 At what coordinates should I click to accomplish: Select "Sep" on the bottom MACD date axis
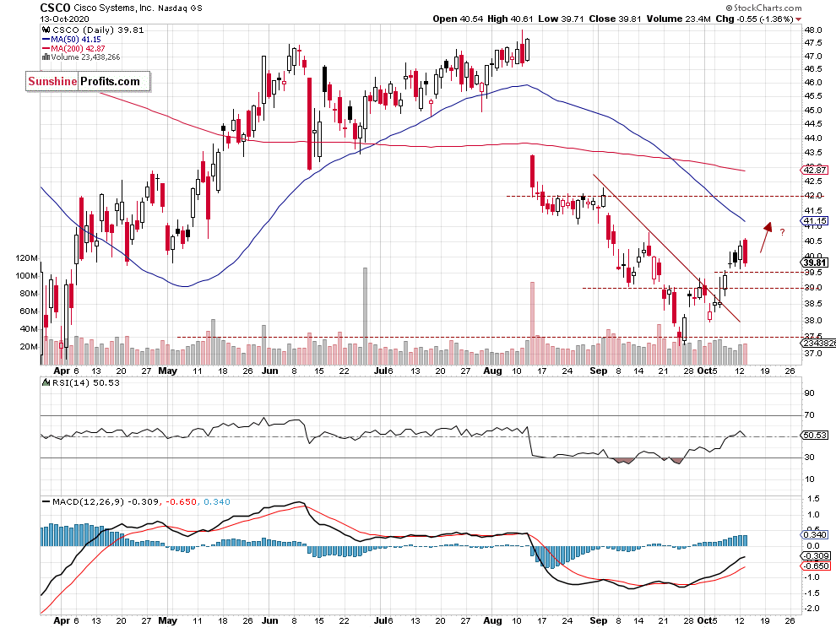pyautogui.click(x=599, y=620)
